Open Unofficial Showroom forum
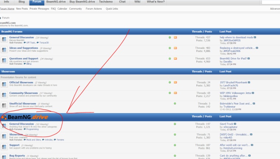The width and height of the screenshot is (280, 159). point(22,103)
